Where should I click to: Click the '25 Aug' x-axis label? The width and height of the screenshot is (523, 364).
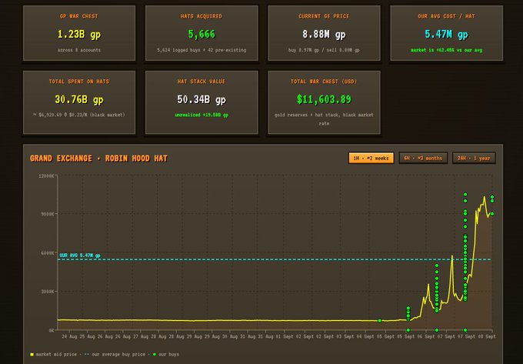click(x=87, y=336)
